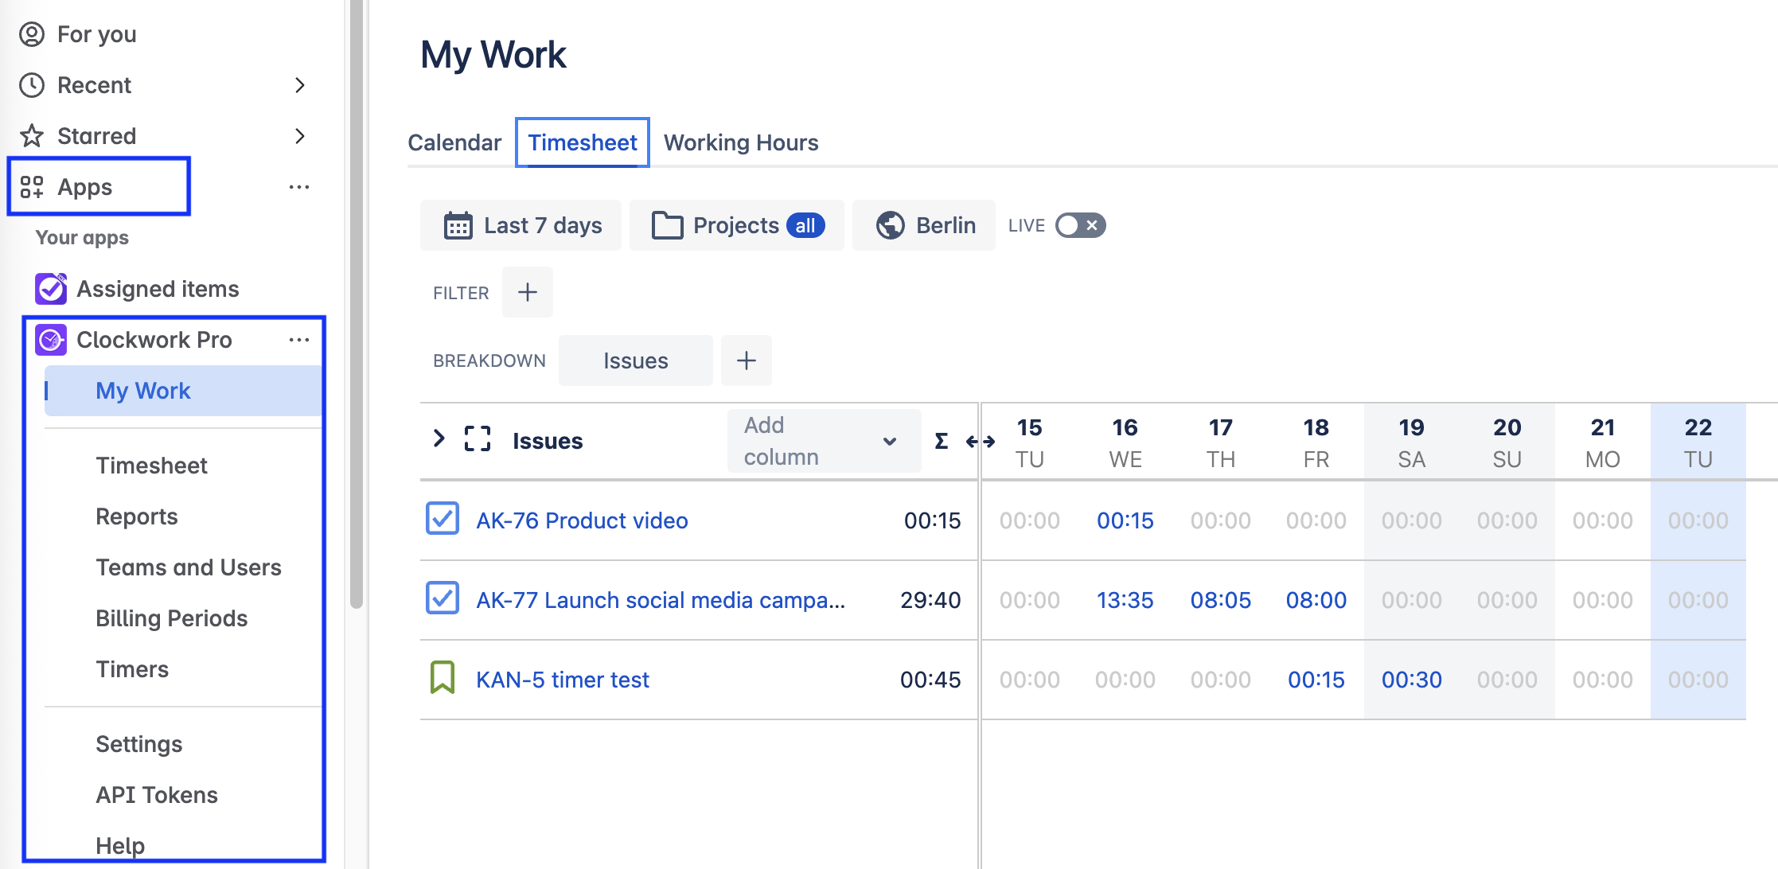The height and width of the screenshot is (869, 1778).
Task: Click the fullscreen expand brackets icon
Action: 477,439
